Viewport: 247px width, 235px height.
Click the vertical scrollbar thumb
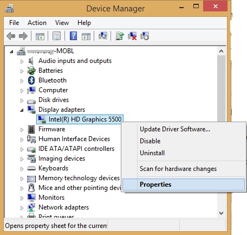pos(221,88)
